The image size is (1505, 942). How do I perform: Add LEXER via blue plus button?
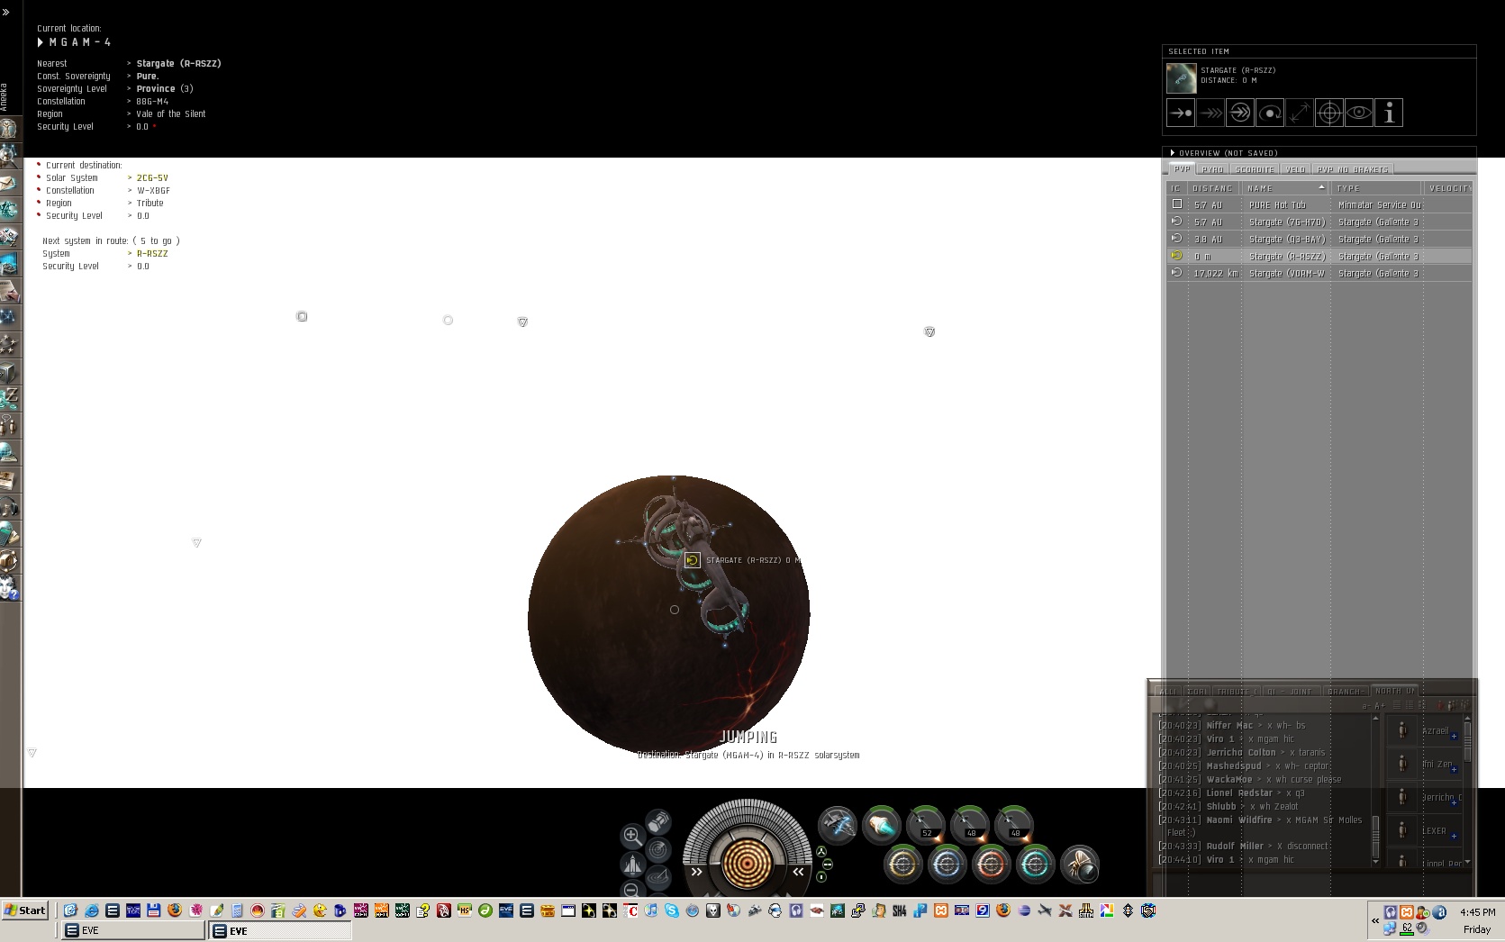click(1454, 837)
